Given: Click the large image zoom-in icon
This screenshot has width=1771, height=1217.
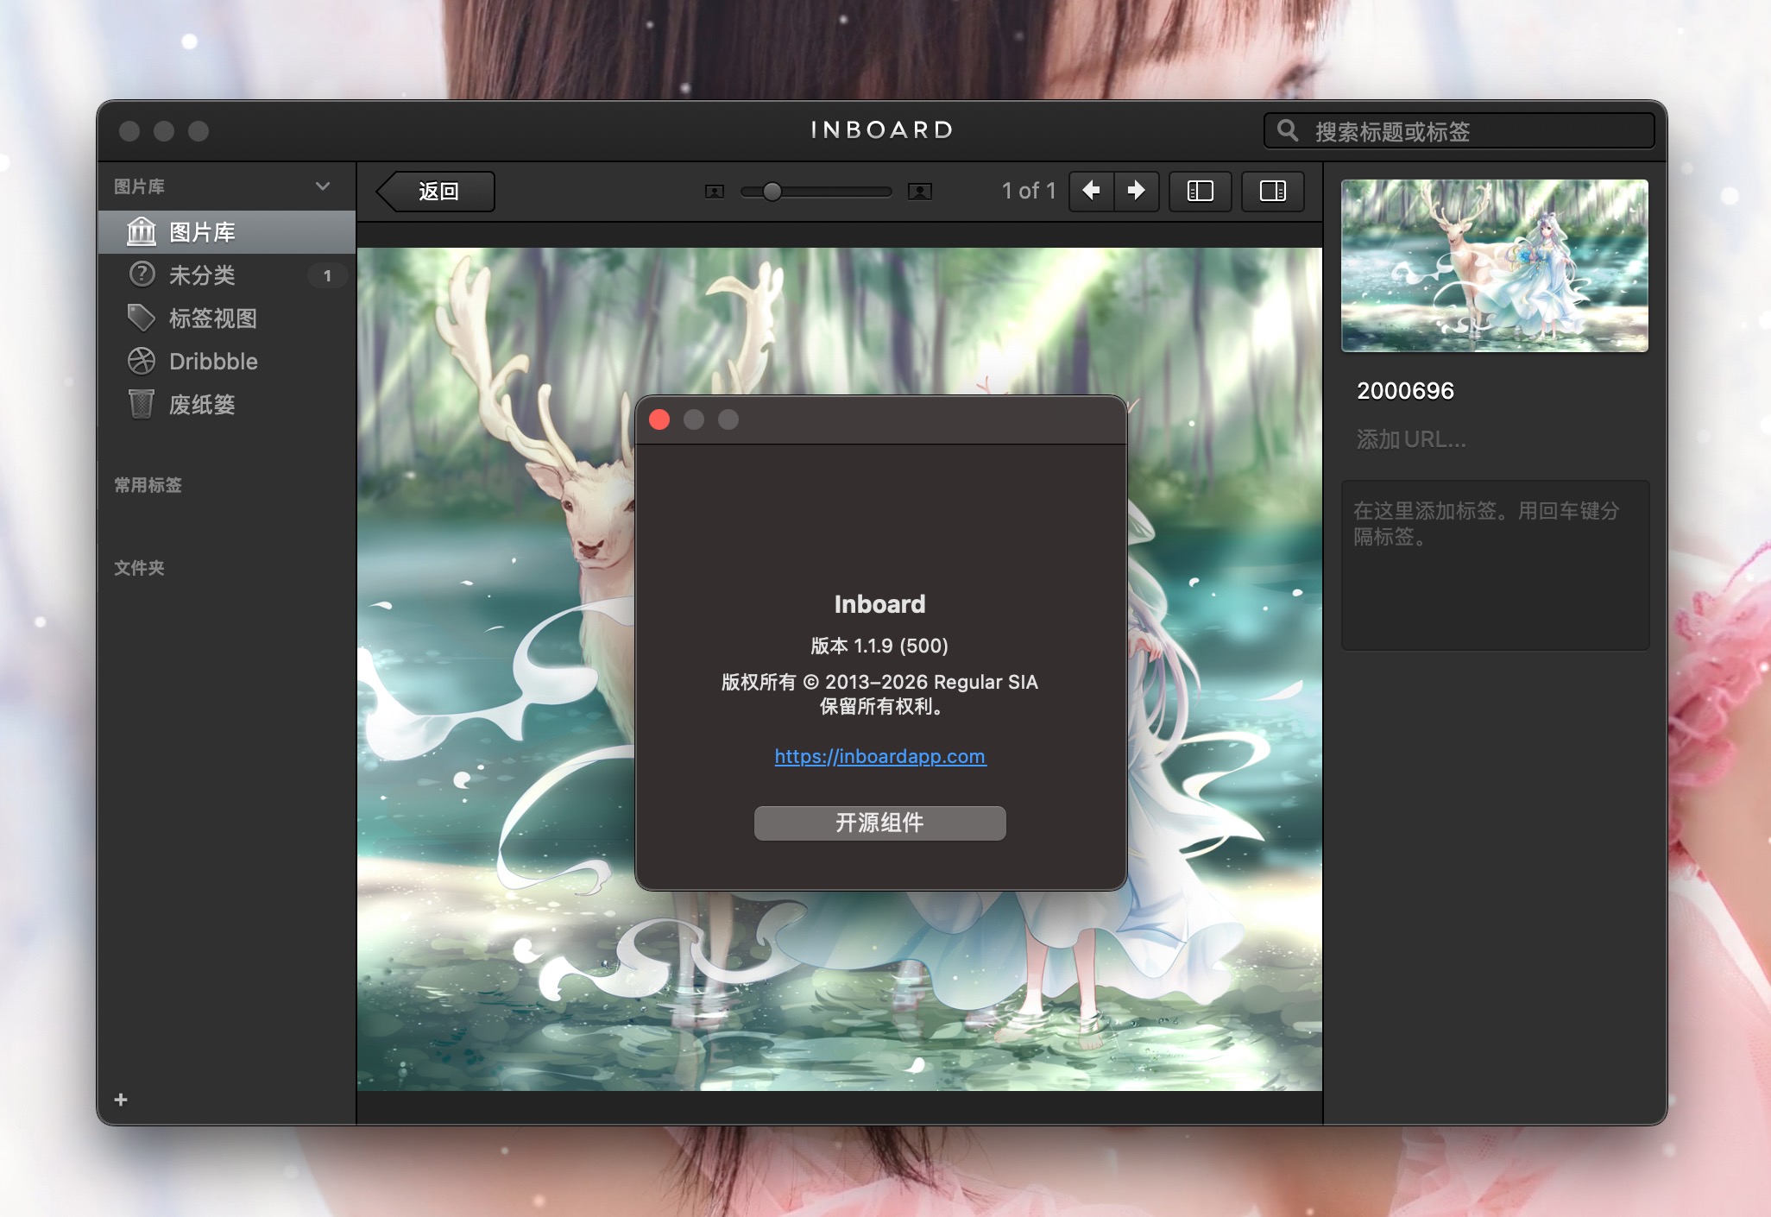Looking at the screenshot, I should coord(920,192).
